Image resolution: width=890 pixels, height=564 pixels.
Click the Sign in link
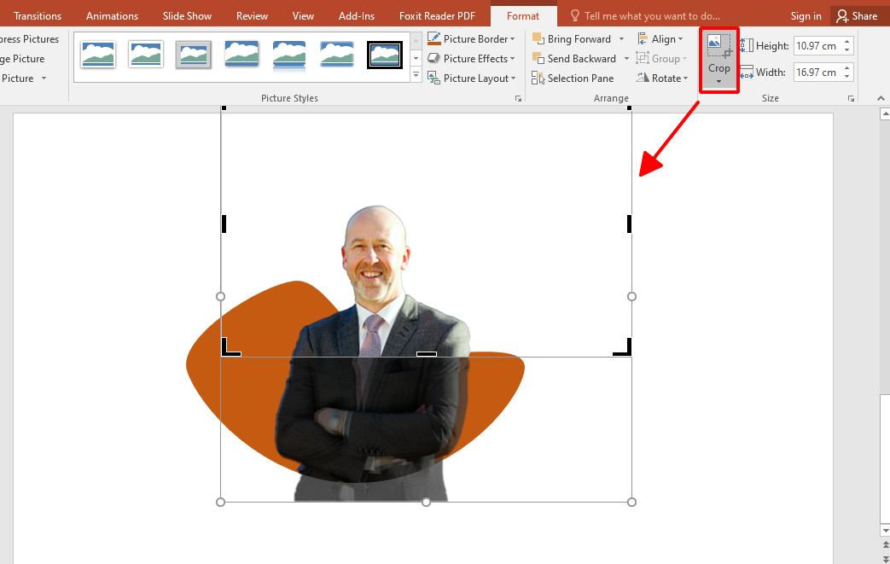click(806, 15)
